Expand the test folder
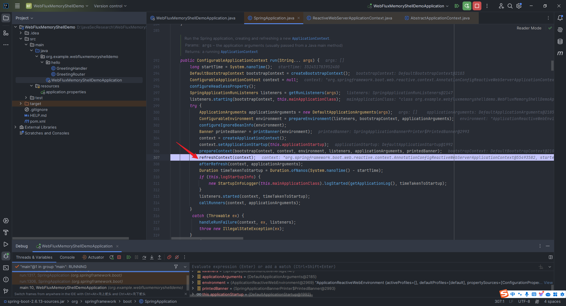The width and height of the screenshot is (566, 306). (26, 98)
